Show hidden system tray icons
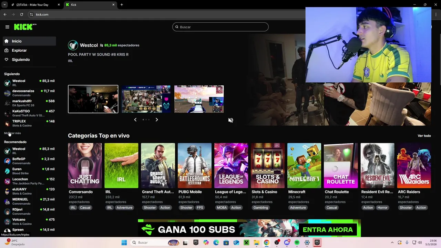Viewport: 441px width, 248px height. click(x=392, y=242)
